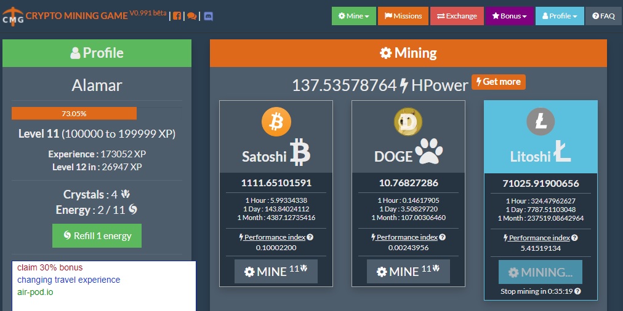Click the 73.05% experience progress bar
This screenshot has width=623, height=311.
tap(74, 114)
